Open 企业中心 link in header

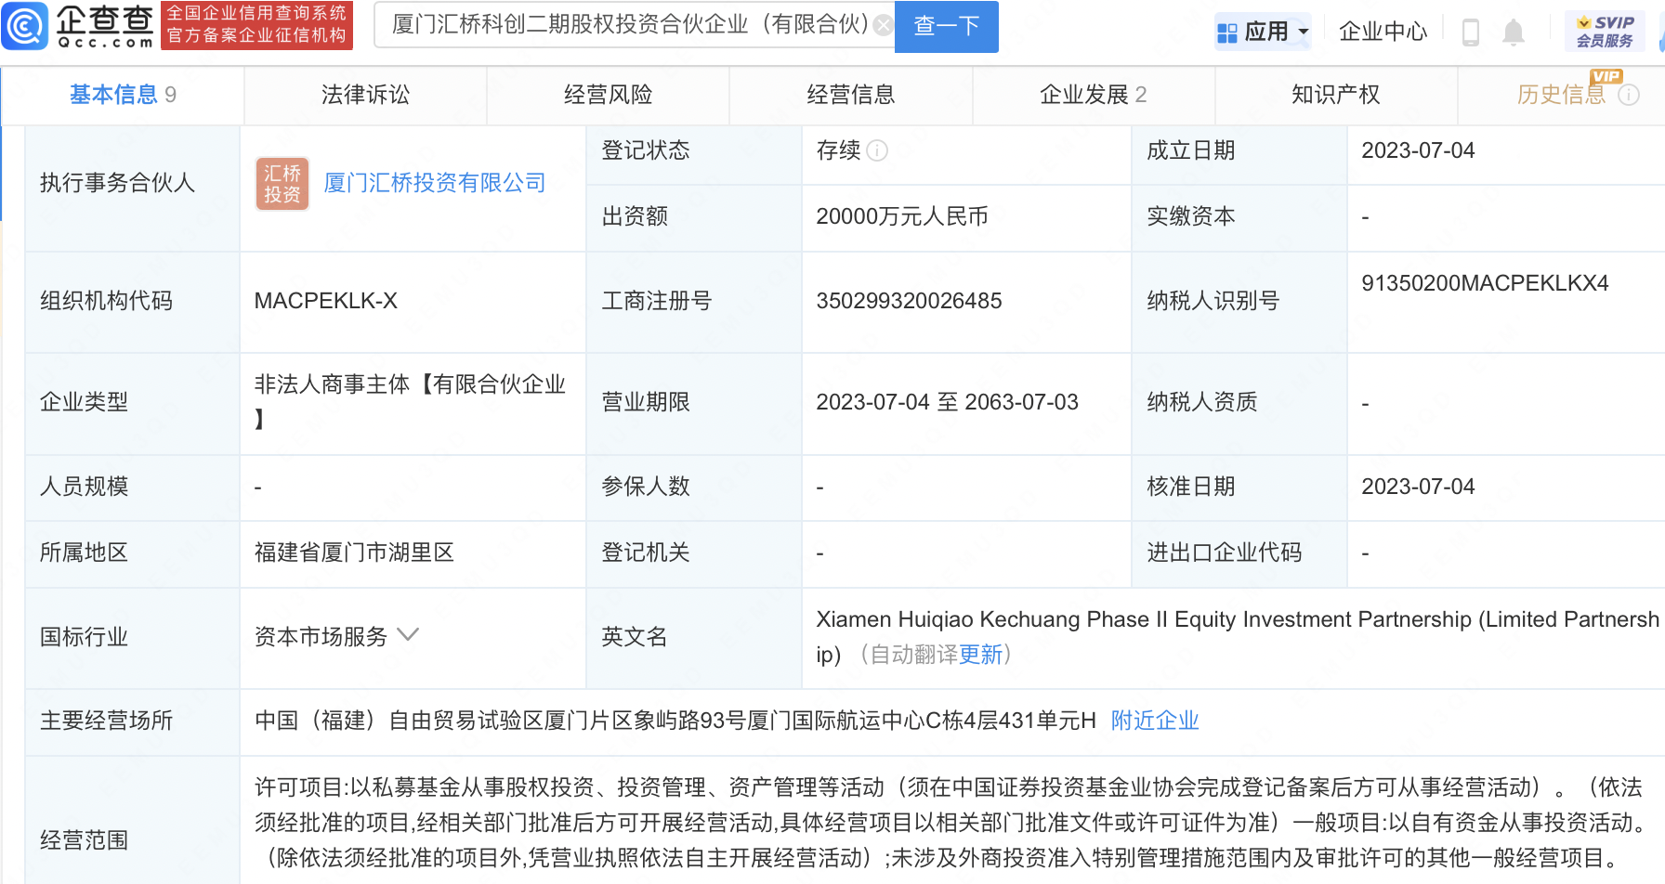1383,32
